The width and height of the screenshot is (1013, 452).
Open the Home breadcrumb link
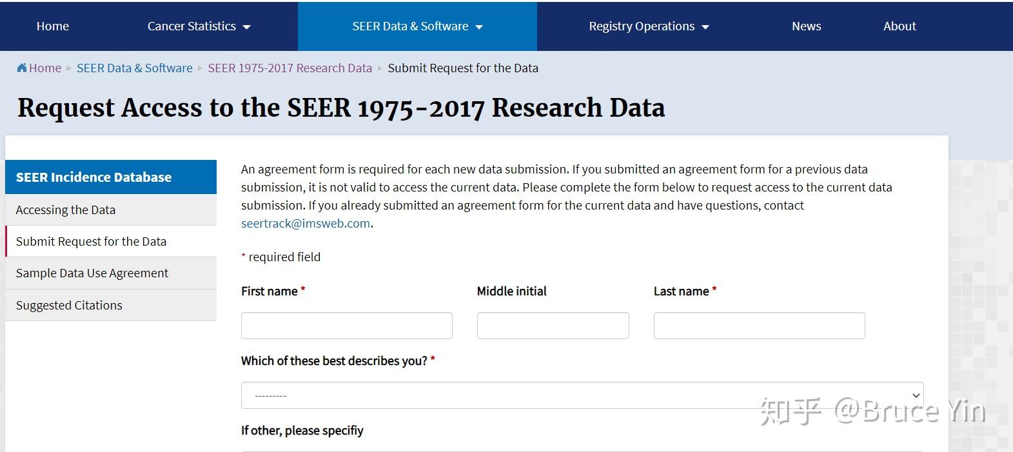[x=45, y=68]
